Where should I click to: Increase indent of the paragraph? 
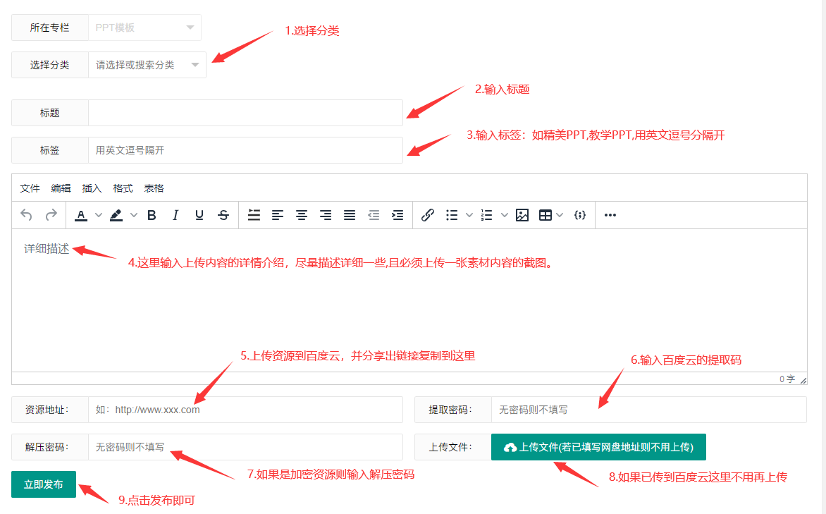(x=397, y=216)
